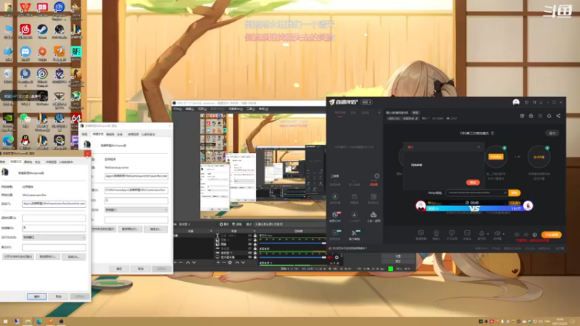The image size is (580, 326).
Task: Click the second blue volume slider in OBS mixer
Action: click(292, 257)
